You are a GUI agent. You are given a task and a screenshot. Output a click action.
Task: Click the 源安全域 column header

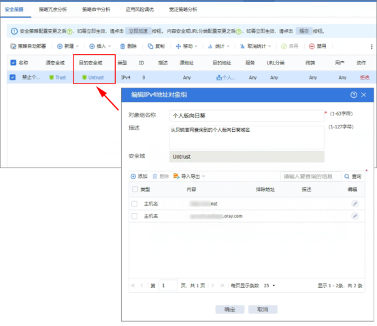55,63
